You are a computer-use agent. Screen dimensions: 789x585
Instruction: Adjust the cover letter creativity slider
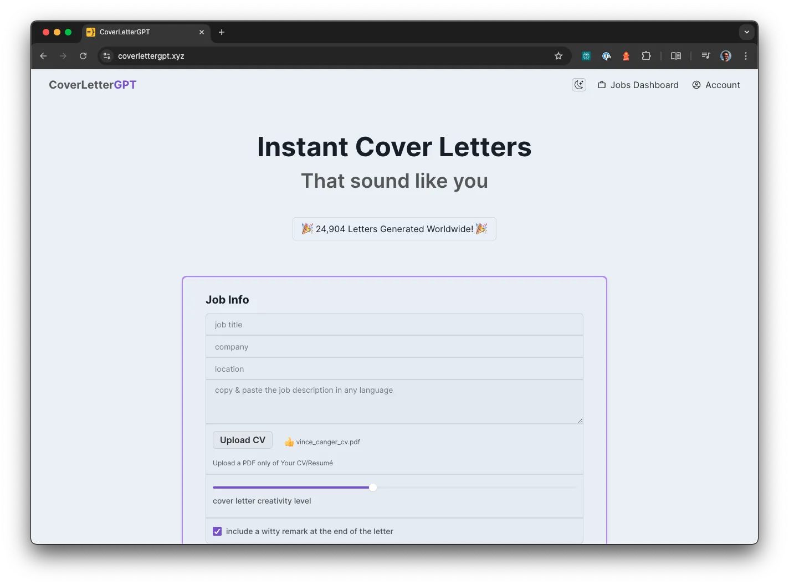(372, 487)
